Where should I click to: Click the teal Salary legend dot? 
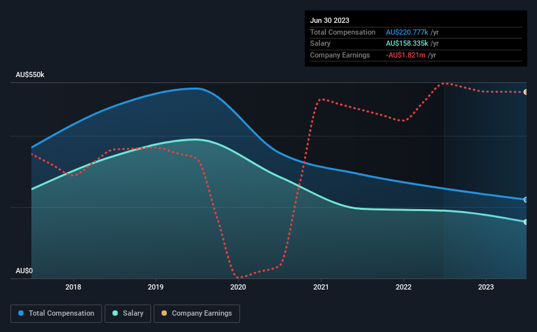(x=115, y=313)
